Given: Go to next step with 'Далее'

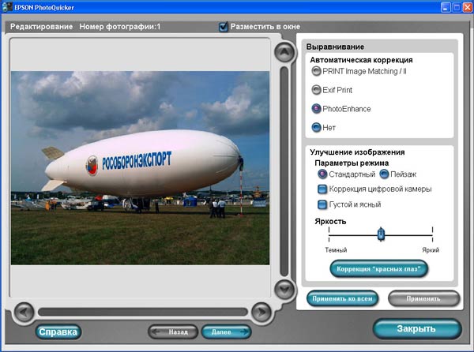Looking at the screenshot, I should pyautogui.click(x=226, y=332).
